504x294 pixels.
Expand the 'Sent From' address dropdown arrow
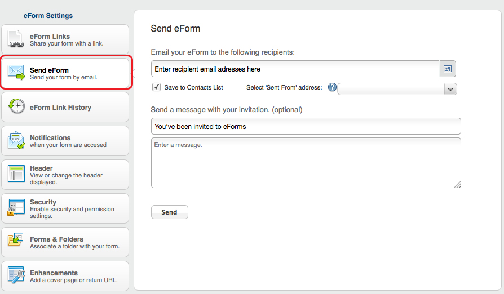point(450,89)
